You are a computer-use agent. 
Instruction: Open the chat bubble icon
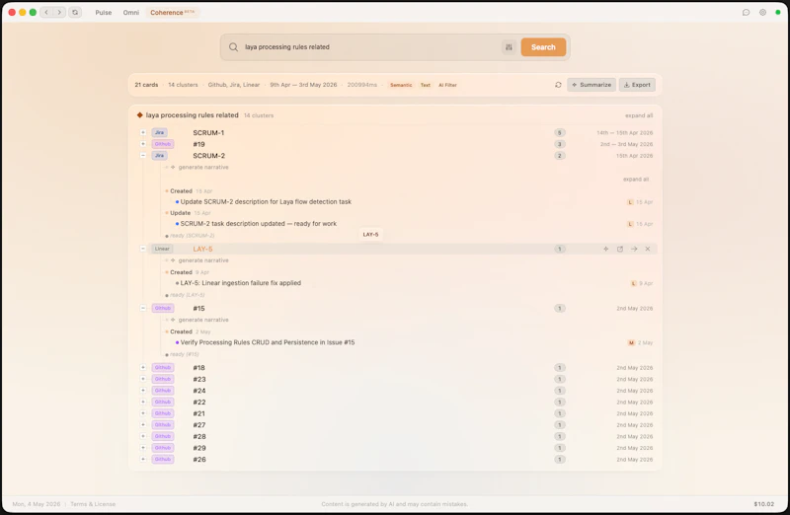click(x=747, y=12)
